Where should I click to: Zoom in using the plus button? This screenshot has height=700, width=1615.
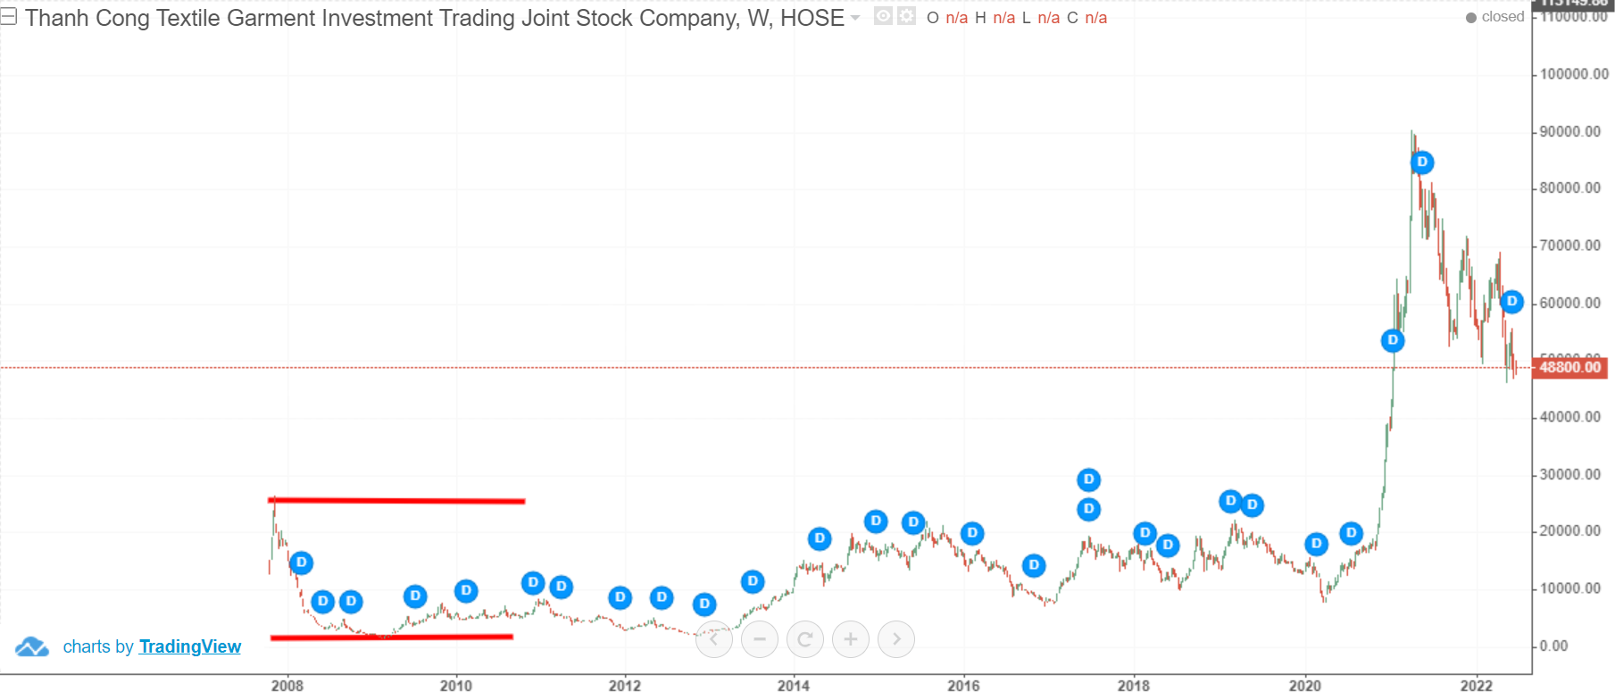pyautogui.click(x=851, y=639)
